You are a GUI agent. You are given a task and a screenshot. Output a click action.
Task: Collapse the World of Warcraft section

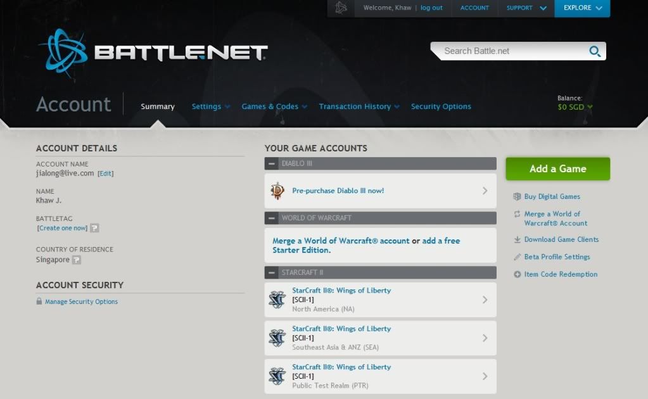[272, 218]
